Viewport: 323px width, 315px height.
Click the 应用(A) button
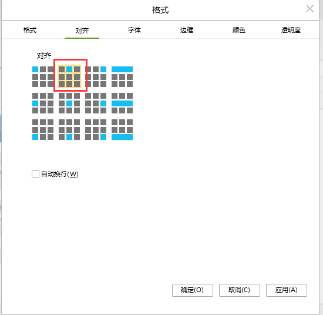coord(287,290)
